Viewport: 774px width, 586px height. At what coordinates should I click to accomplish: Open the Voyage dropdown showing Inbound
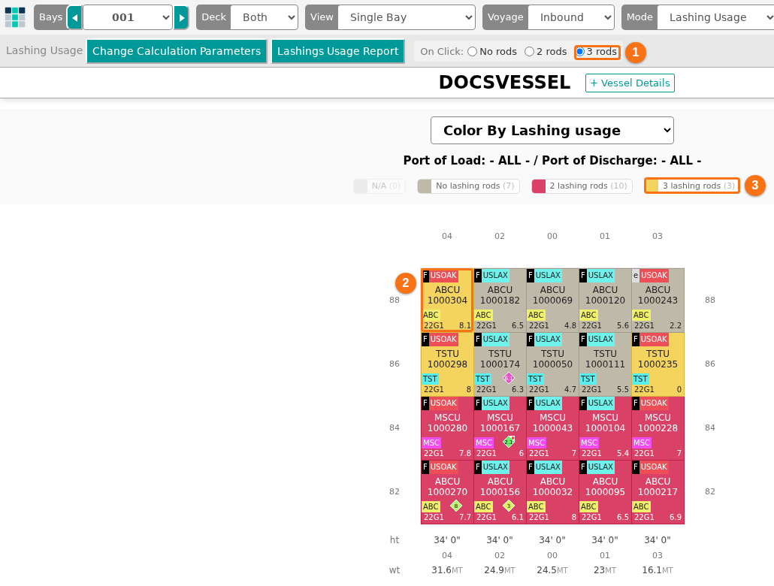571,18
